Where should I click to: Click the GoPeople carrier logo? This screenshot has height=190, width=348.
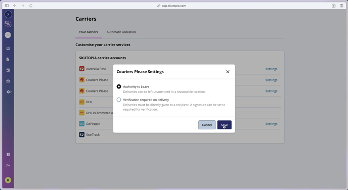pos(82,124)
